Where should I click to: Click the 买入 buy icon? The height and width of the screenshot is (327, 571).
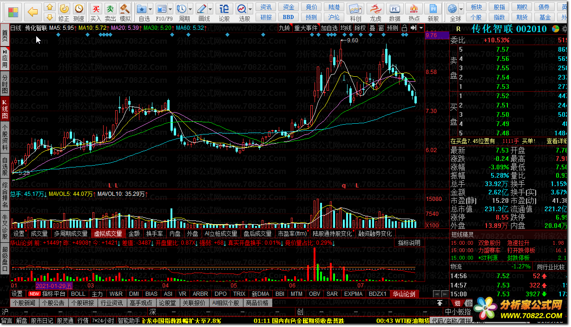96,8
